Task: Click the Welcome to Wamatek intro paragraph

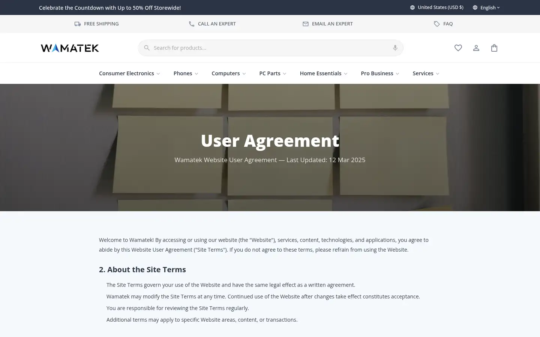Action: tap(264, 245)
